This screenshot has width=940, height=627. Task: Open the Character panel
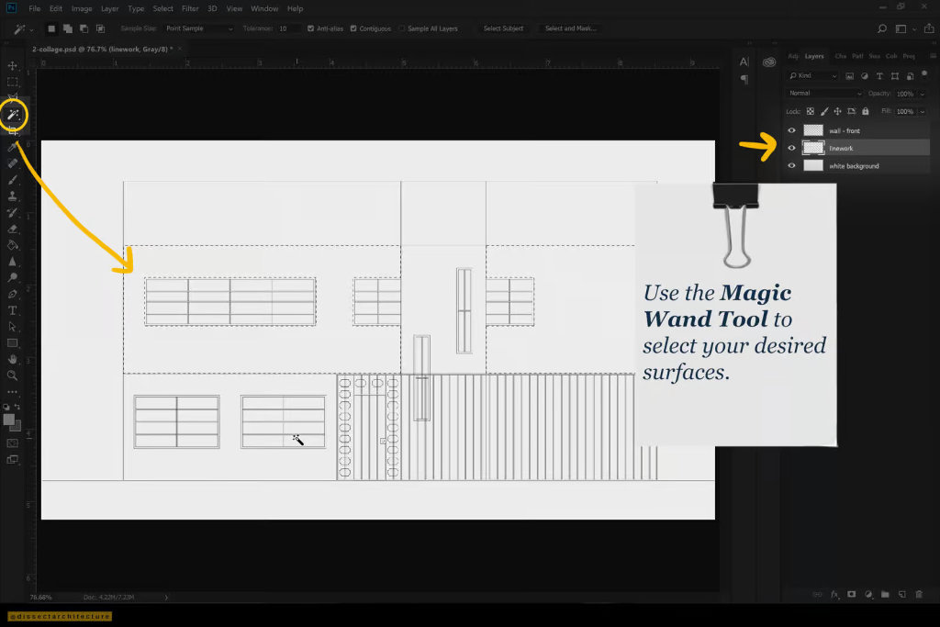pyautogui.click(x=744, y=62)
